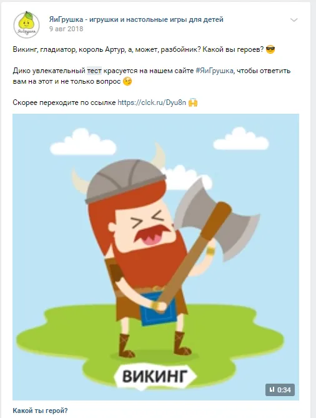Click the bars icon beside 0:34
The image size is (316, 418).
(272, 390)
